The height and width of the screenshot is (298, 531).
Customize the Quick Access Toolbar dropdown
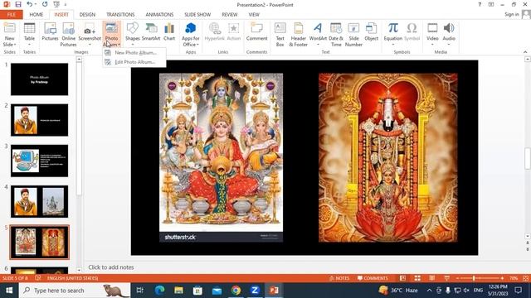66,4
